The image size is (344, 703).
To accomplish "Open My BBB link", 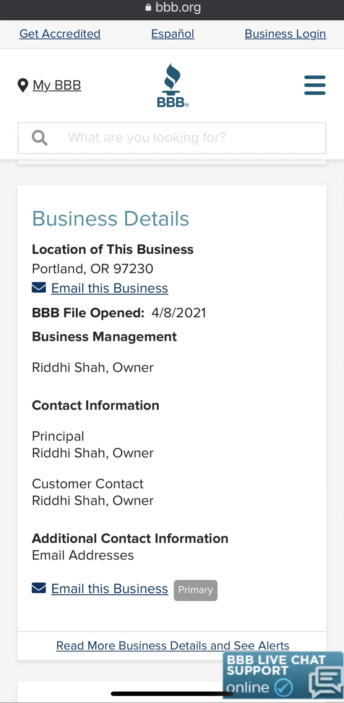I will 57,85.
